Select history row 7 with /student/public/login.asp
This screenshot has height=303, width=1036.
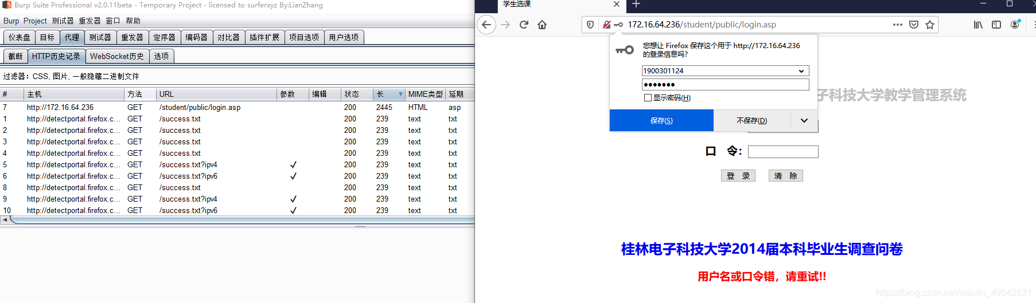pos(237,107)
